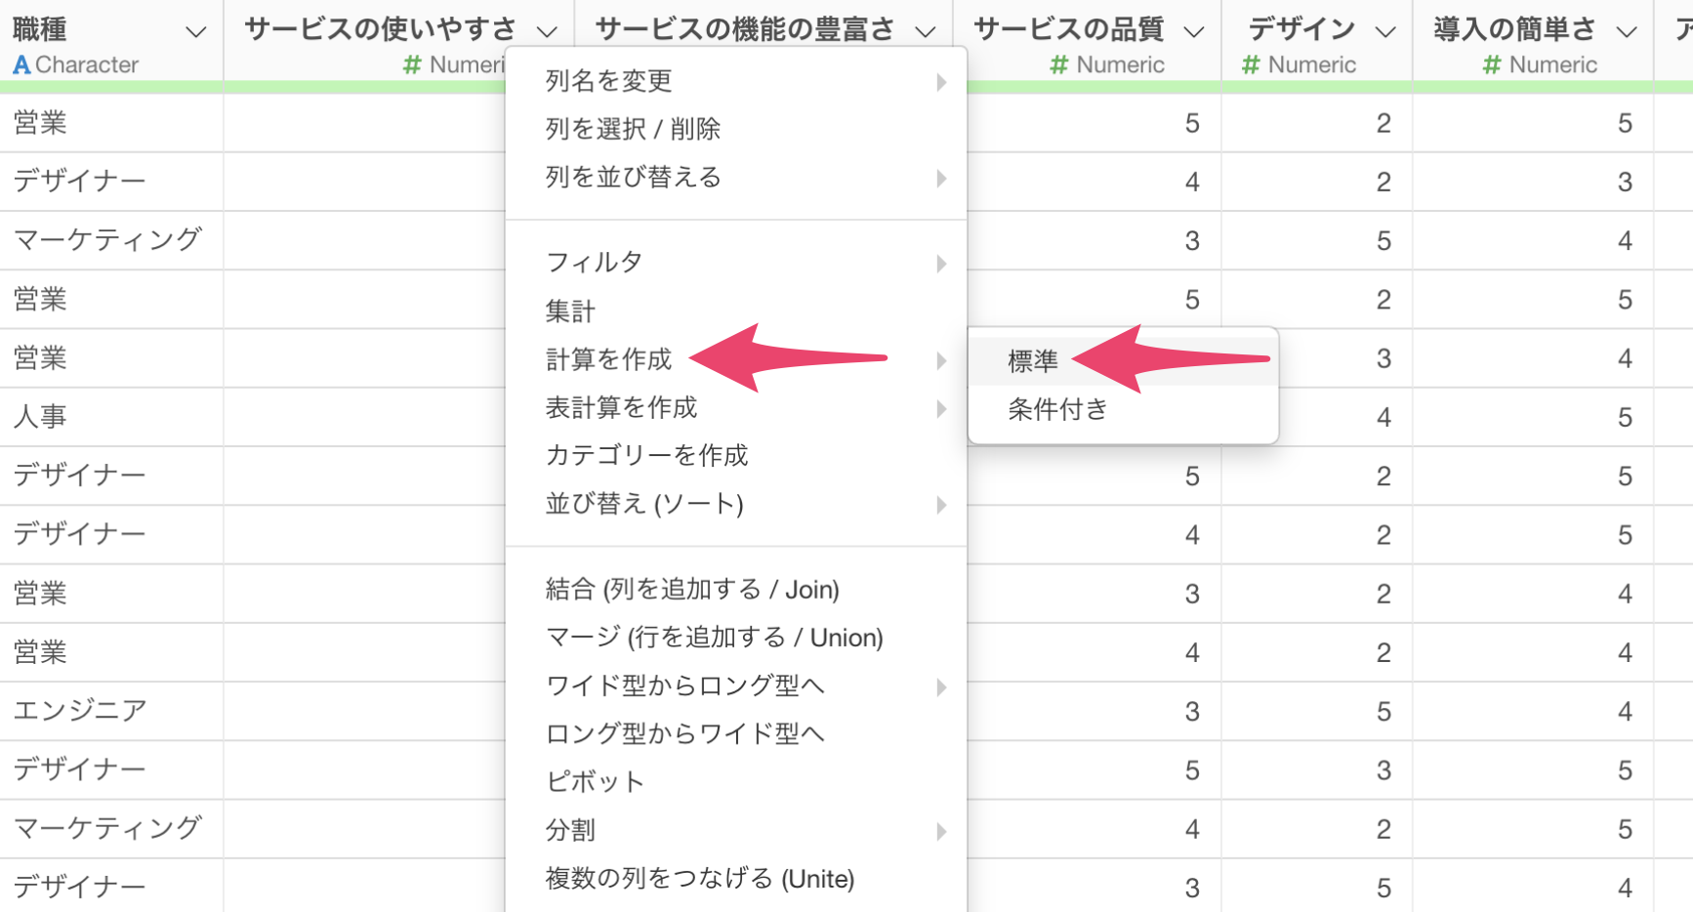This screenshot has width=1693, height=912.
Task: Choose 計算を作成 from context menu
Action: 608,359
